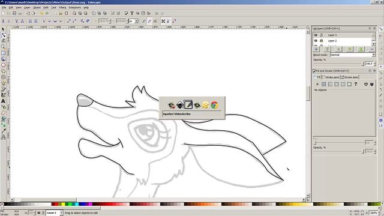
Task: Switch to Stroke paint tab
Action: click(x=331, y=77)
